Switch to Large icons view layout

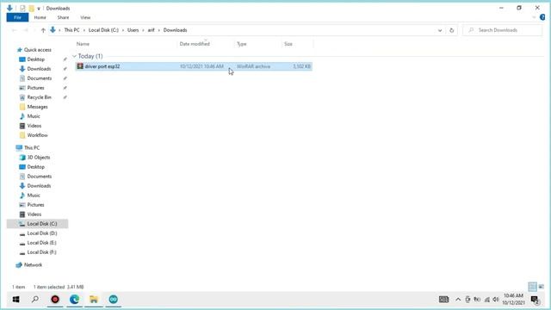click(x=542, y=287)
